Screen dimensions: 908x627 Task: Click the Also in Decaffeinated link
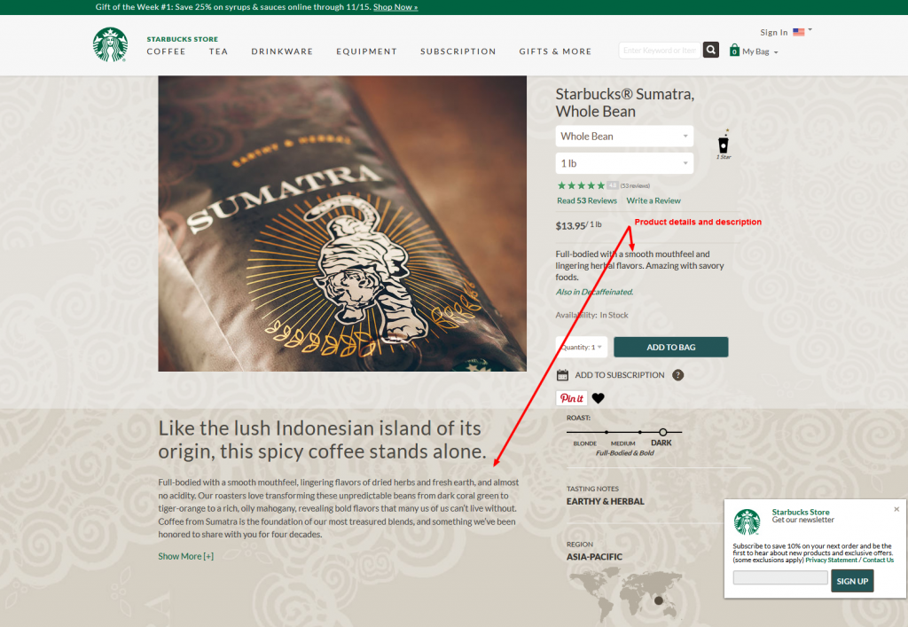coord(594,292)
